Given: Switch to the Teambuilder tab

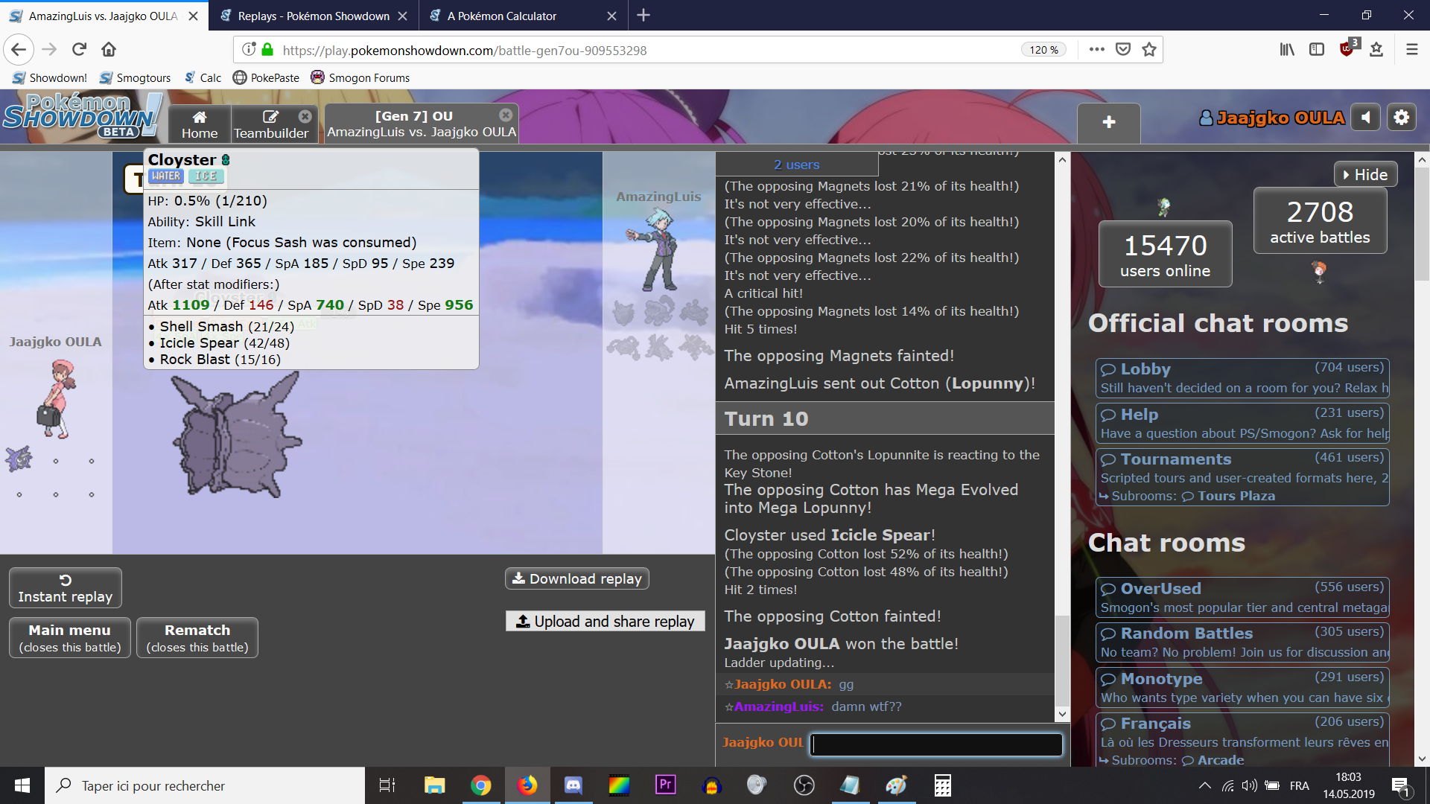Looking at the screenshot, I should 270,124.
